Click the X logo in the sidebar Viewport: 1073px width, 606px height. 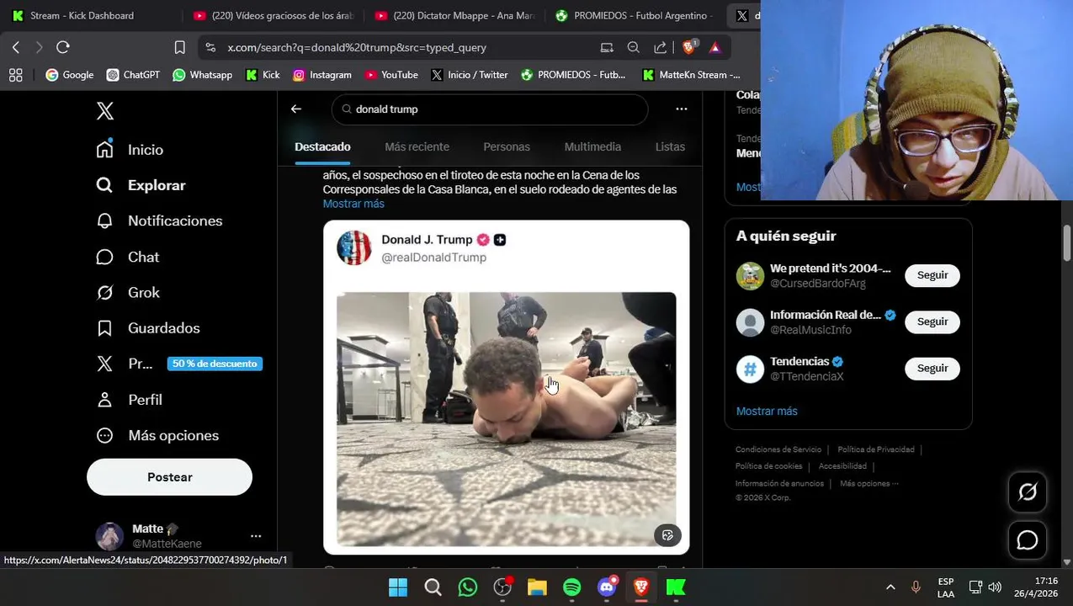coord(104,111)
